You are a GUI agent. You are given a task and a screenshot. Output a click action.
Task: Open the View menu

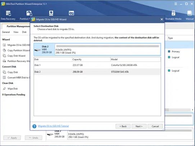pos(16,32)
